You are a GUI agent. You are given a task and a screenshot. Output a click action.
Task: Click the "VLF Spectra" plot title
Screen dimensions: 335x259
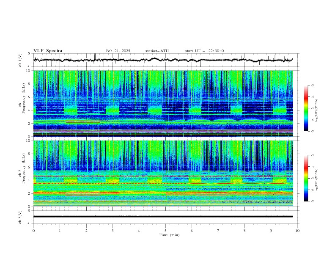click(x=48, y=51)
